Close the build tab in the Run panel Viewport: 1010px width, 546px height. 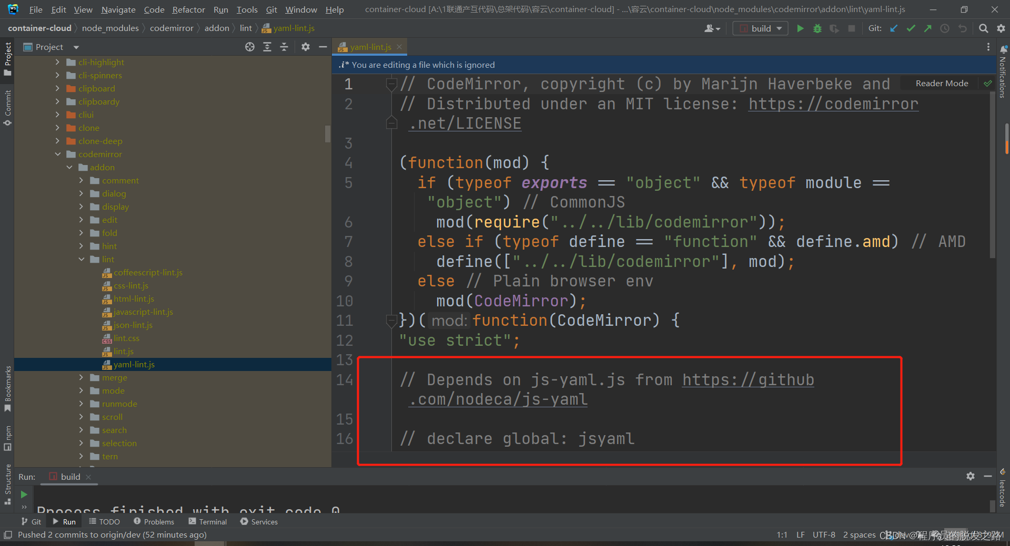pos(88,477)
